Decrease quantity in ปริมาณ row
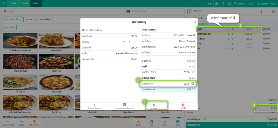Viewport: 278px width, 128px height. tap(124, 42)
